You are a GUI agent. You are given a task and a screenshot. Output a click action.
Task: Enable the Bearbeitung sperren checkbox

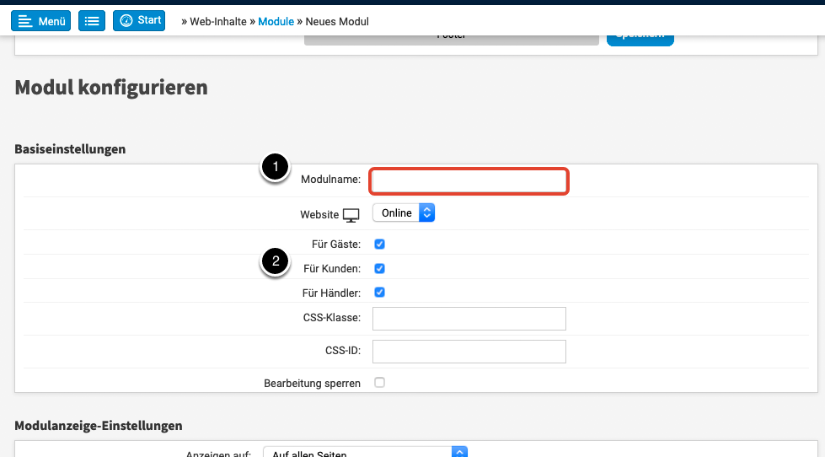pyautogui.click(x=379, y=383)
